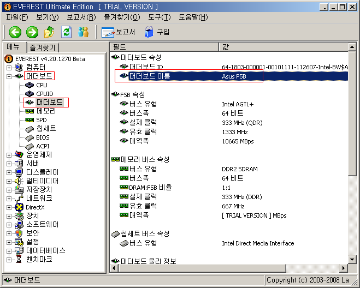Select the 데이터베이스 tree item
This screenshot has height=288, width=360.
click(46, 250)
